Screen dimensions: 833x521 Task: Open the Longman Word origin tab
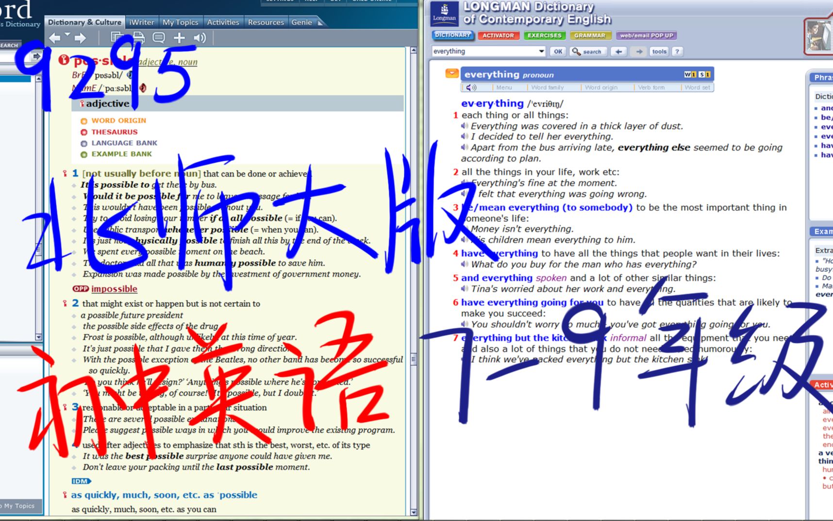[601, 87]
